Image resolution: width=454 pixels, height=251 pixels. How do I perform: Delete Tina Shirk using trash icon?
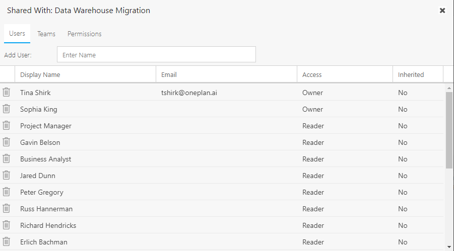[7, 92]
